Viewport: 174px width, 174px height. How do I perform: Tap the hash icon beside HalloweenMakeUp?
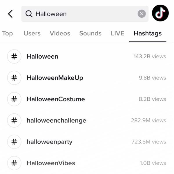tap(14, 78)
